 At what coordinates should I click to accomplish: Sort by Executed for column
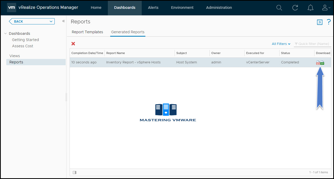coord(262,53)
